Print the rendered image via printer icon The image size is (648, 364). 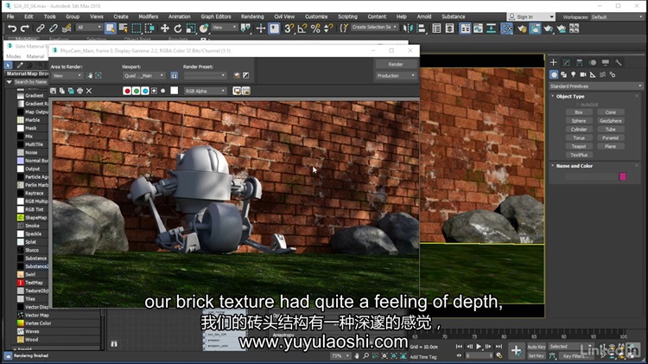click(x=79, y=91)
